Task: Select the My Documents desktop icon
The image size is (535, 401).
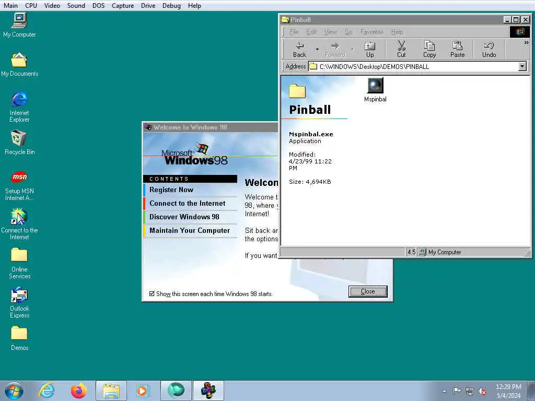Action: click(19, 64)
